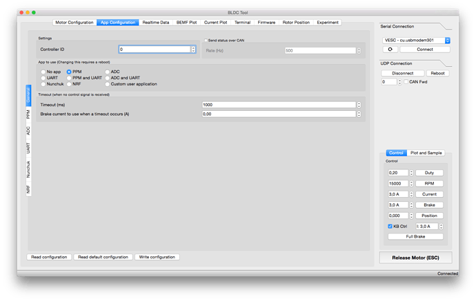Toggle the CAN Fwd checkbox
476x301 pixels.
(x=405, y=82)
